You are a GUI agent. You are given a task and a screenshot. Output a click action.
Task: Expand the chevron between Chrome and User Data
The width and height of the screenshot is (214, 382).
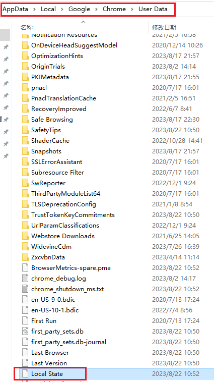pyautogui.click(x=132, y=9)
